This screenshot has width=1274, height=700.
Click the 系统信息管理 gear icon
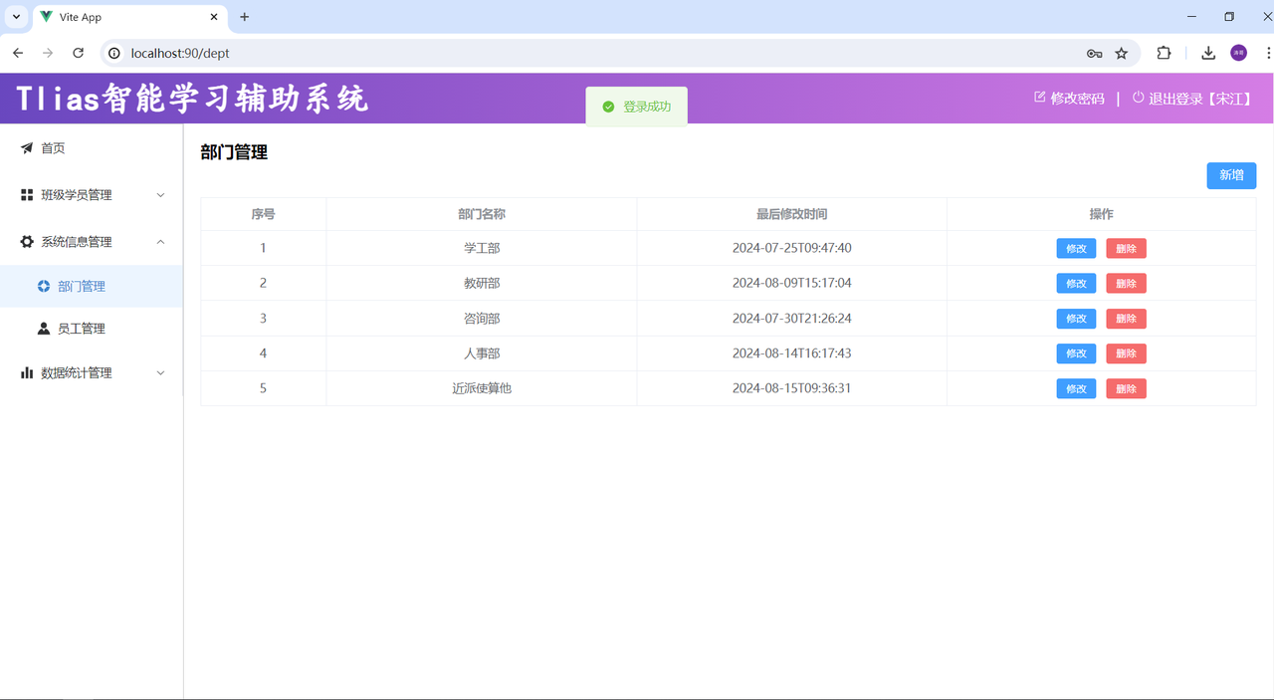click(x=26, y=241)
